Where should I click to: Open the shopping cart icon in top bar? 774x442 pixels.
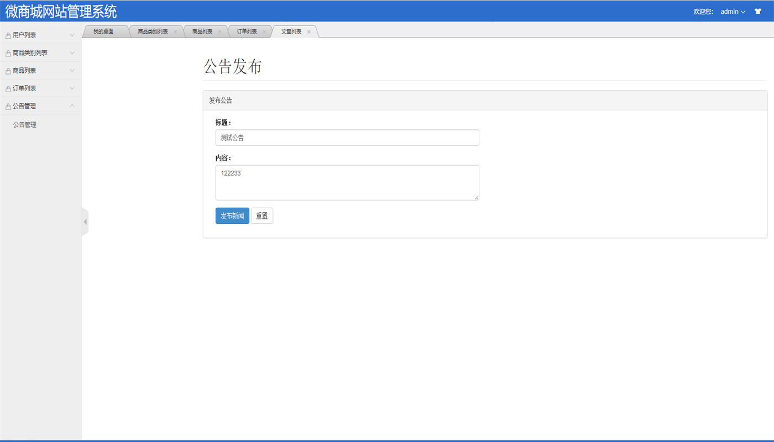tap(757, 10)
